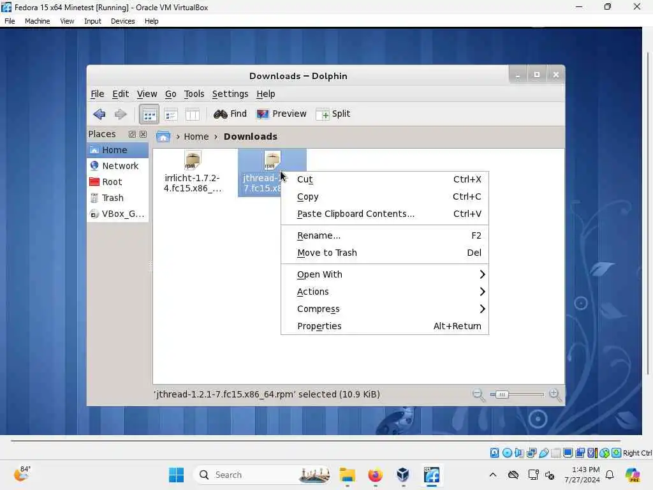Open VirtualBox Input menu
The image size is (653, 490).
92,21
